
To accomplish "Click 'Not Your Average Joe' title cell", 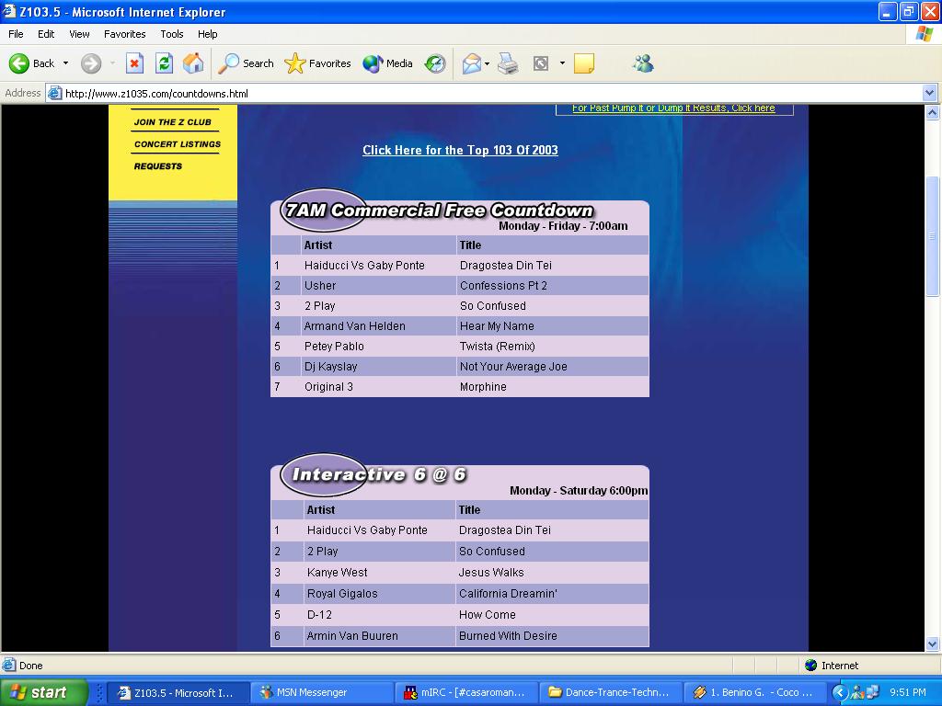I will coord(513,367).
